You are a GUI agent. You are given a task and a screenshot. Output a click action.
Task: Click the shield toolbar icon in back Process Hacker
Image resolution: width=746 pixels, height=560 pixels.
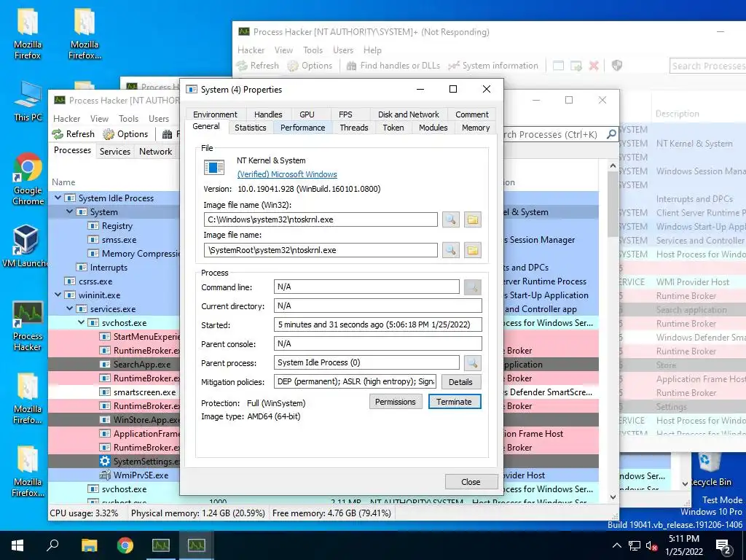(616, 65)
